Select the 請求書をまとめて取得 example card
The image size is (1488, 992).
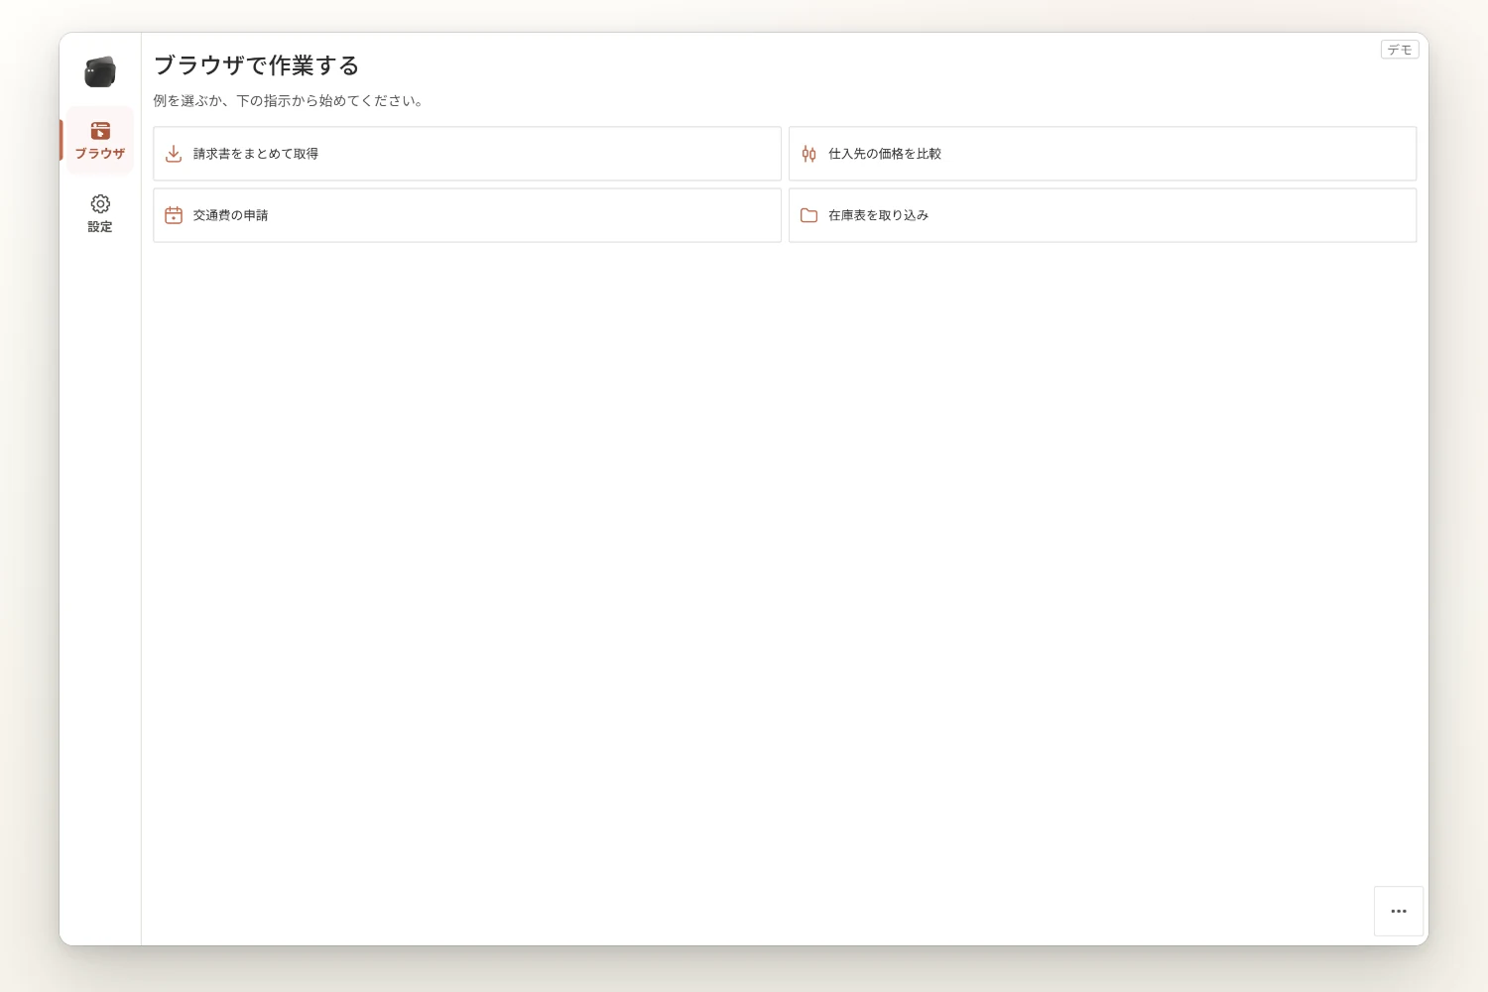tap(467, 154)
